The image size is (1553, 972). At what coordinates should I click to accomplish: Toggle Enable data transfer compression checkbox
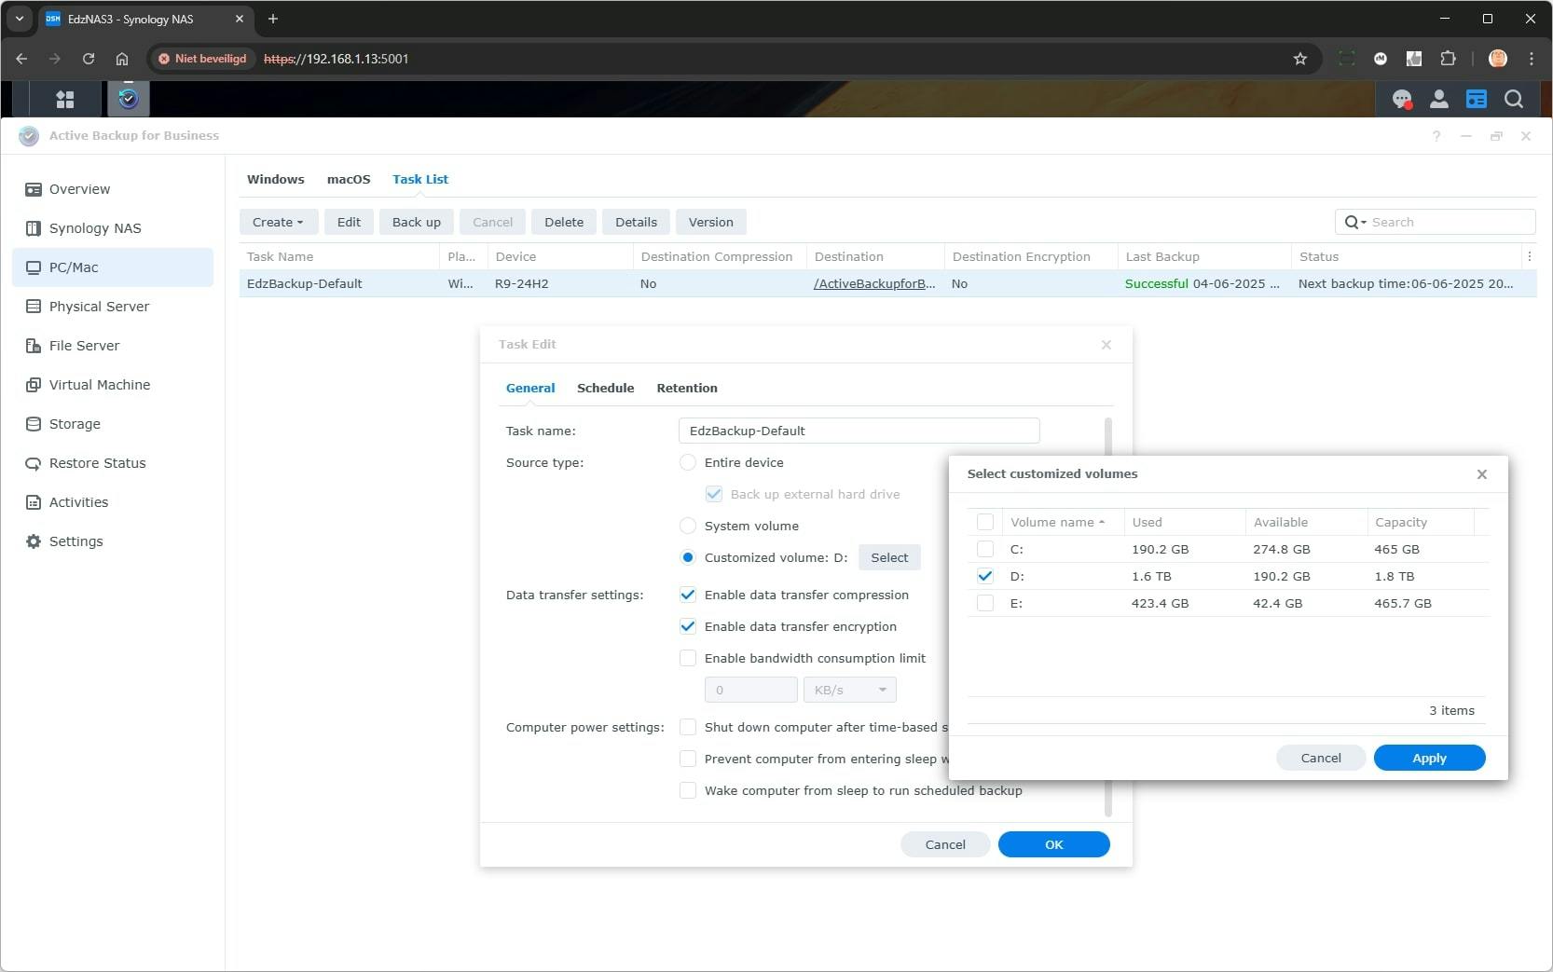coord(688,595)
